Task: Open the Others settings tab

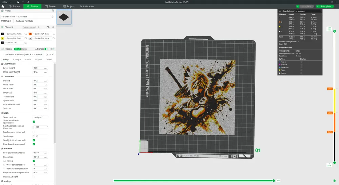Action: click(x=49, y=59)
